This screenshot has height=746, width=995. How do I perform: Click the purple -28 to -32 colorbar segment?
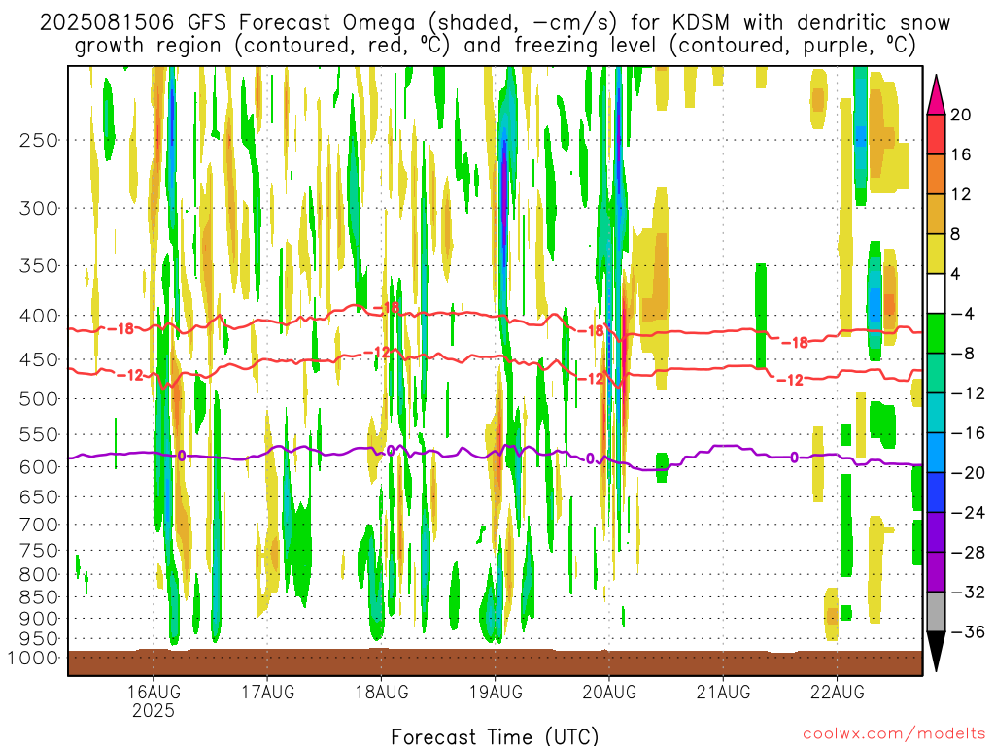click(936, 572)
